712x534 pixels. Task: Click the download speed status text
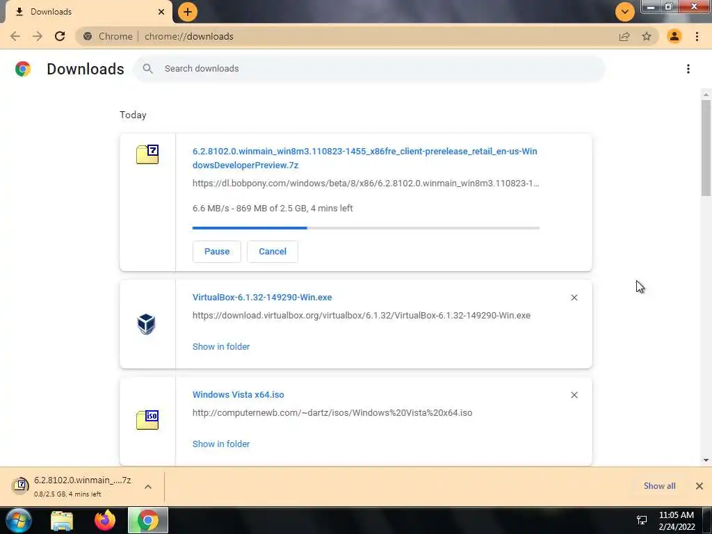(x=273, y=209)
